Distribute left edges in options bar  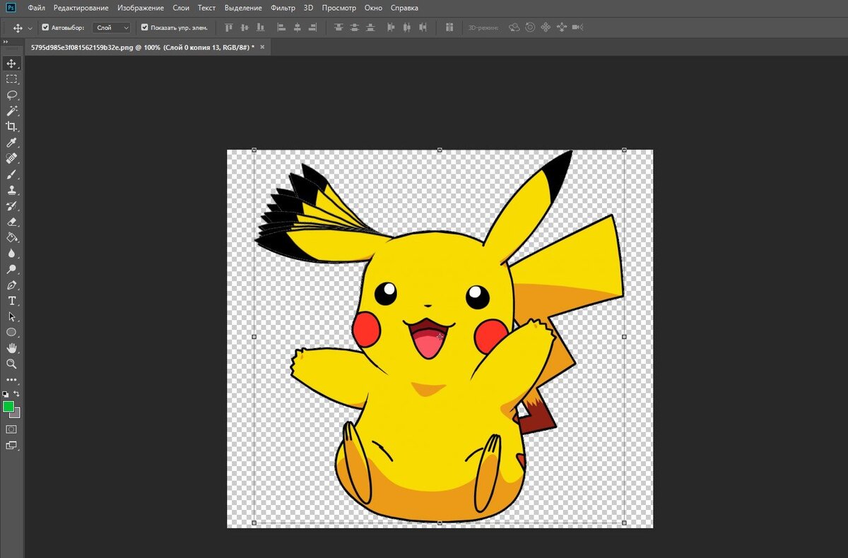[391, 28]
